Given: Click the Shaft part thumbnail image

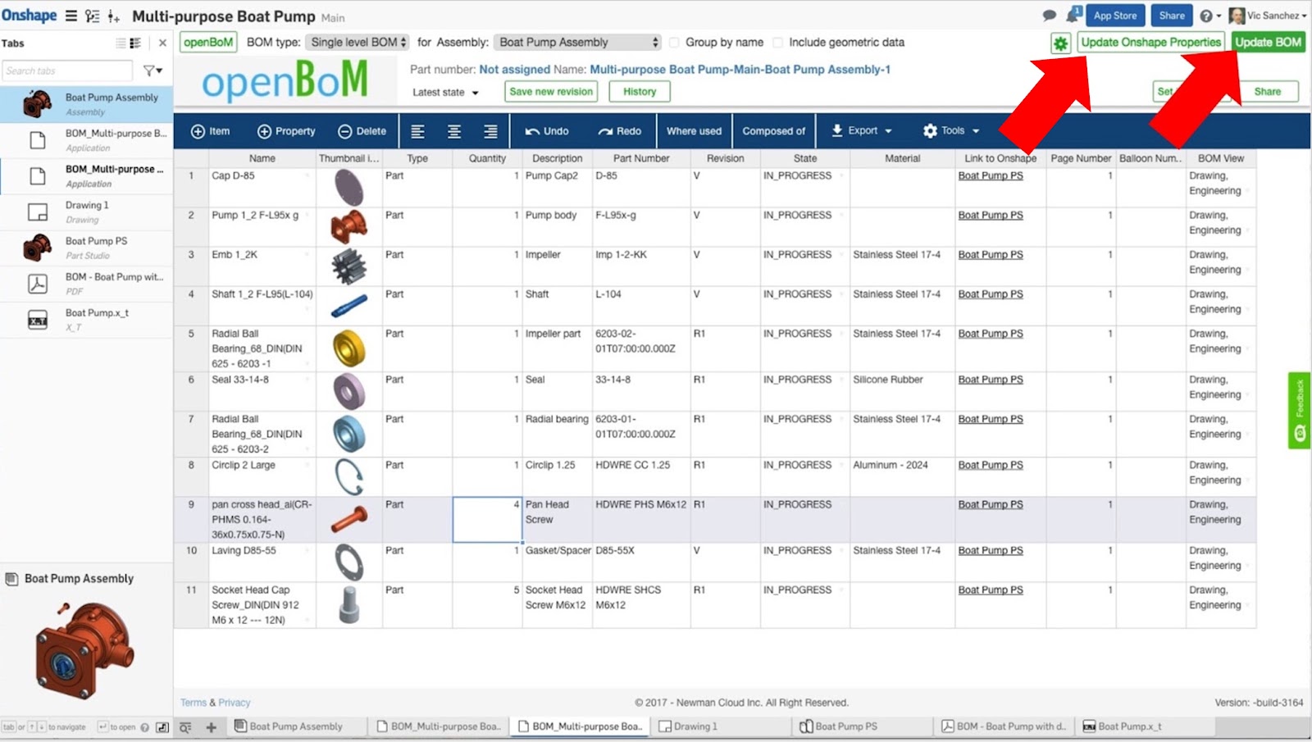Looking at the screenshot, I should (349, 306).
